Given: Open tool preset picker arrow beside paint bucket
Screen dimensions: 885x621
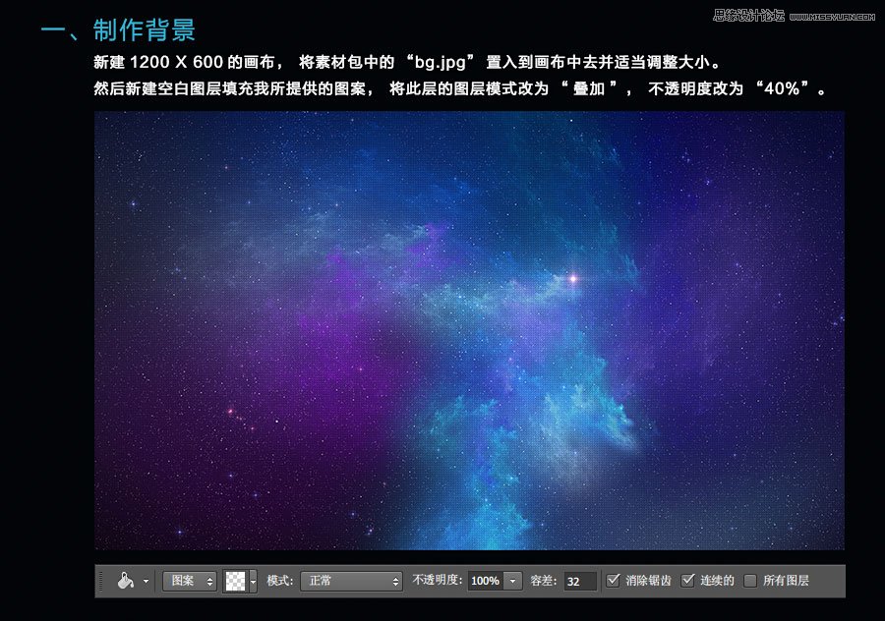Looking at the screenshot, I should pyautogui.click(x=147, y=581).
